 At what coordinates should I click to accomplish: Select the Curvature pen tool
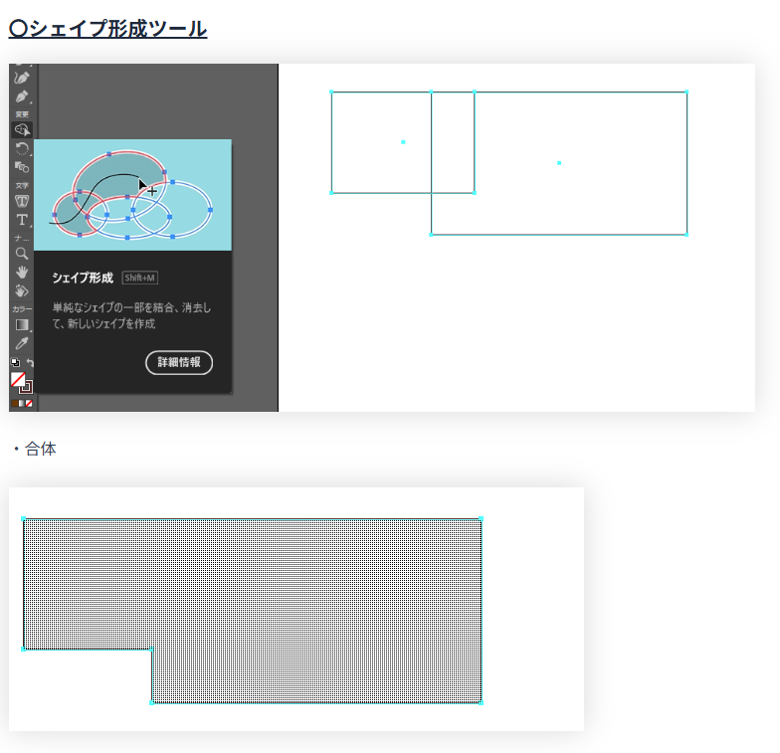[21, 78]
